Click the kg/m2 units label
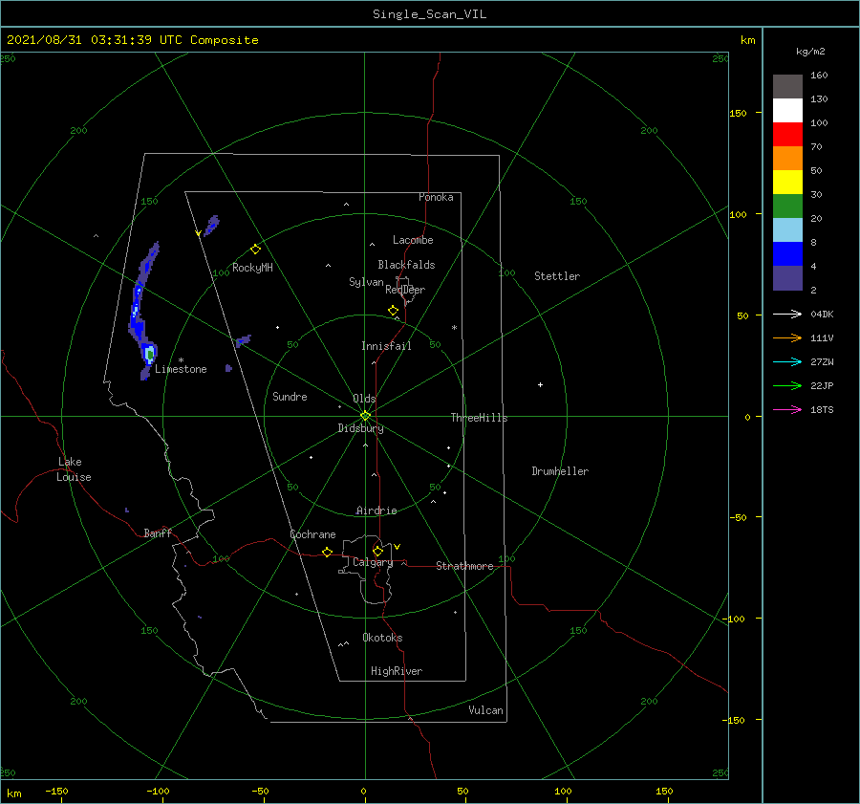Viewport: 860px width, 804px height. [x=810, y=52]
